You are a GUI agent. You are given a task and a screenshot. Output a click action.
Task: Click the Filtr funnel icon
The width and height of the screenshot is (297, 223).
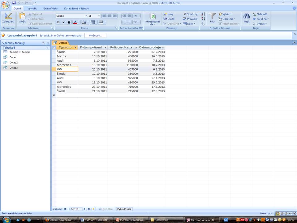click(x=212, y=16)
